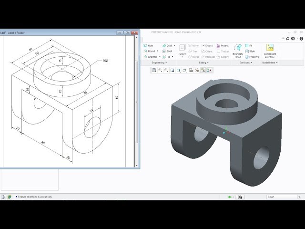Repaint the graphics window
Screen dimensions: 305x229
[x=173, y=70]
